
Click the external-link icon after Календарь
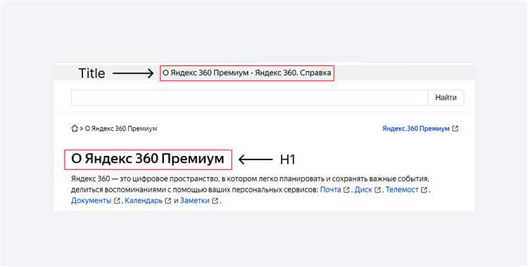pyautogui.click(x=168, y=201)
